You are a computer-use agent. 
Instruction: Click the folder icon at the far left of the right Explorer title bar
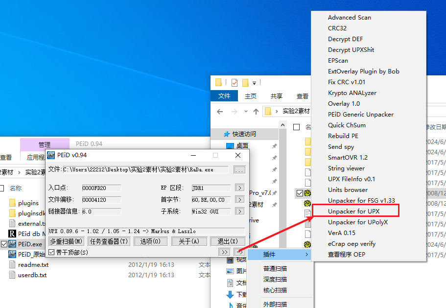(218, 82)
